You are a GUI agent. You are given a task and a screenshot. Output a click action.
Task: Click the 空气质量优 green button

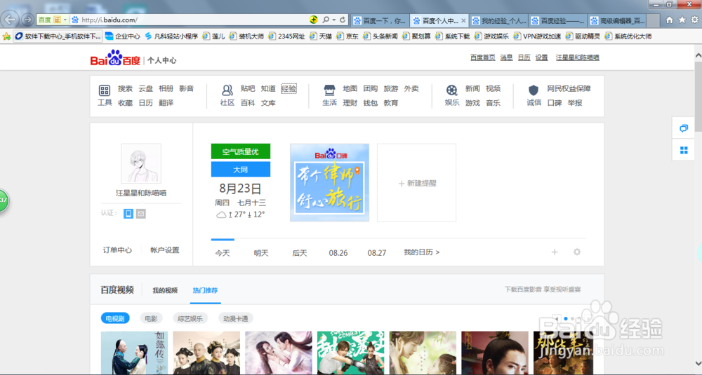240,151
